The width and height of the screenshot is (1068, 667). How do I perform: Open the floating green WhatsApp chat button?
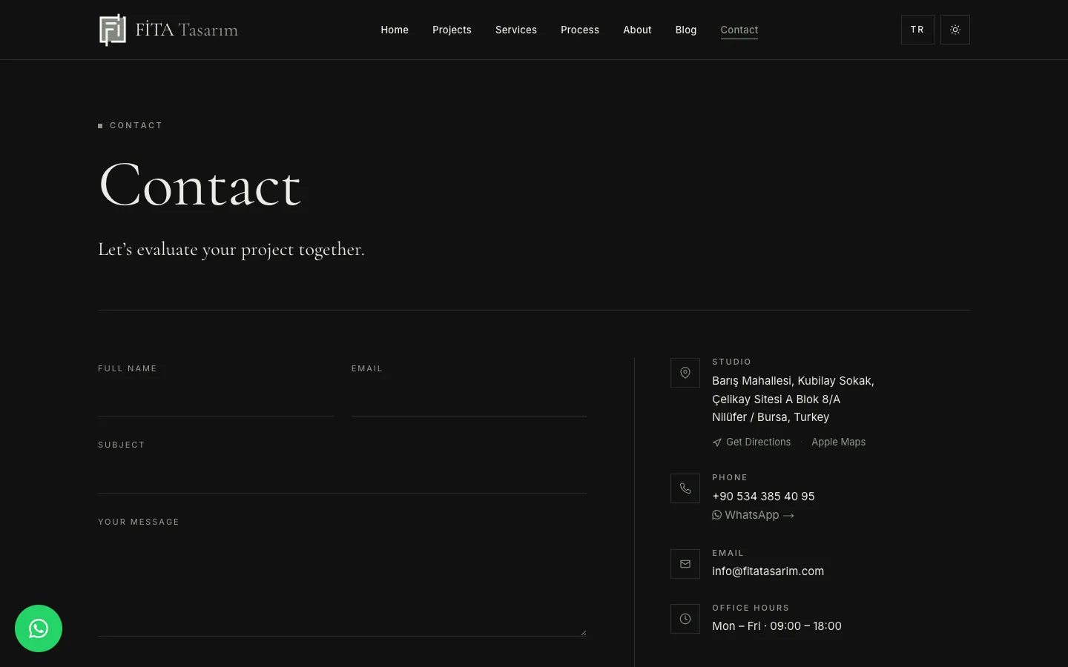[39, 628]
